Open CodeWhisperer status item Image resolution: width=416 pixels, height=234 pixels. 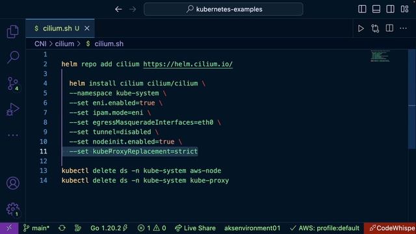pyautogui.click(x=390, y=228)
